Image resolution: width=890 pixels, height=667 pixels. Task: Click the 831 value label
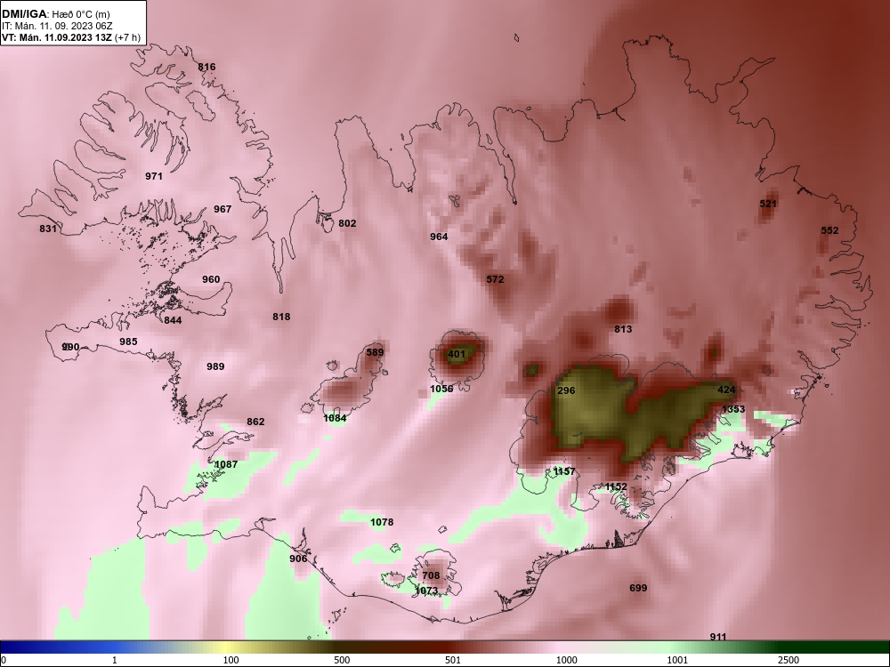pos(48,229)
